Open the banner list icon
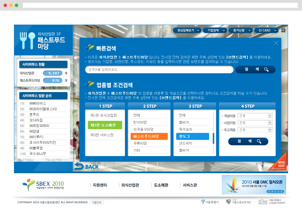 pyautogui.click(x=282, y=191)
